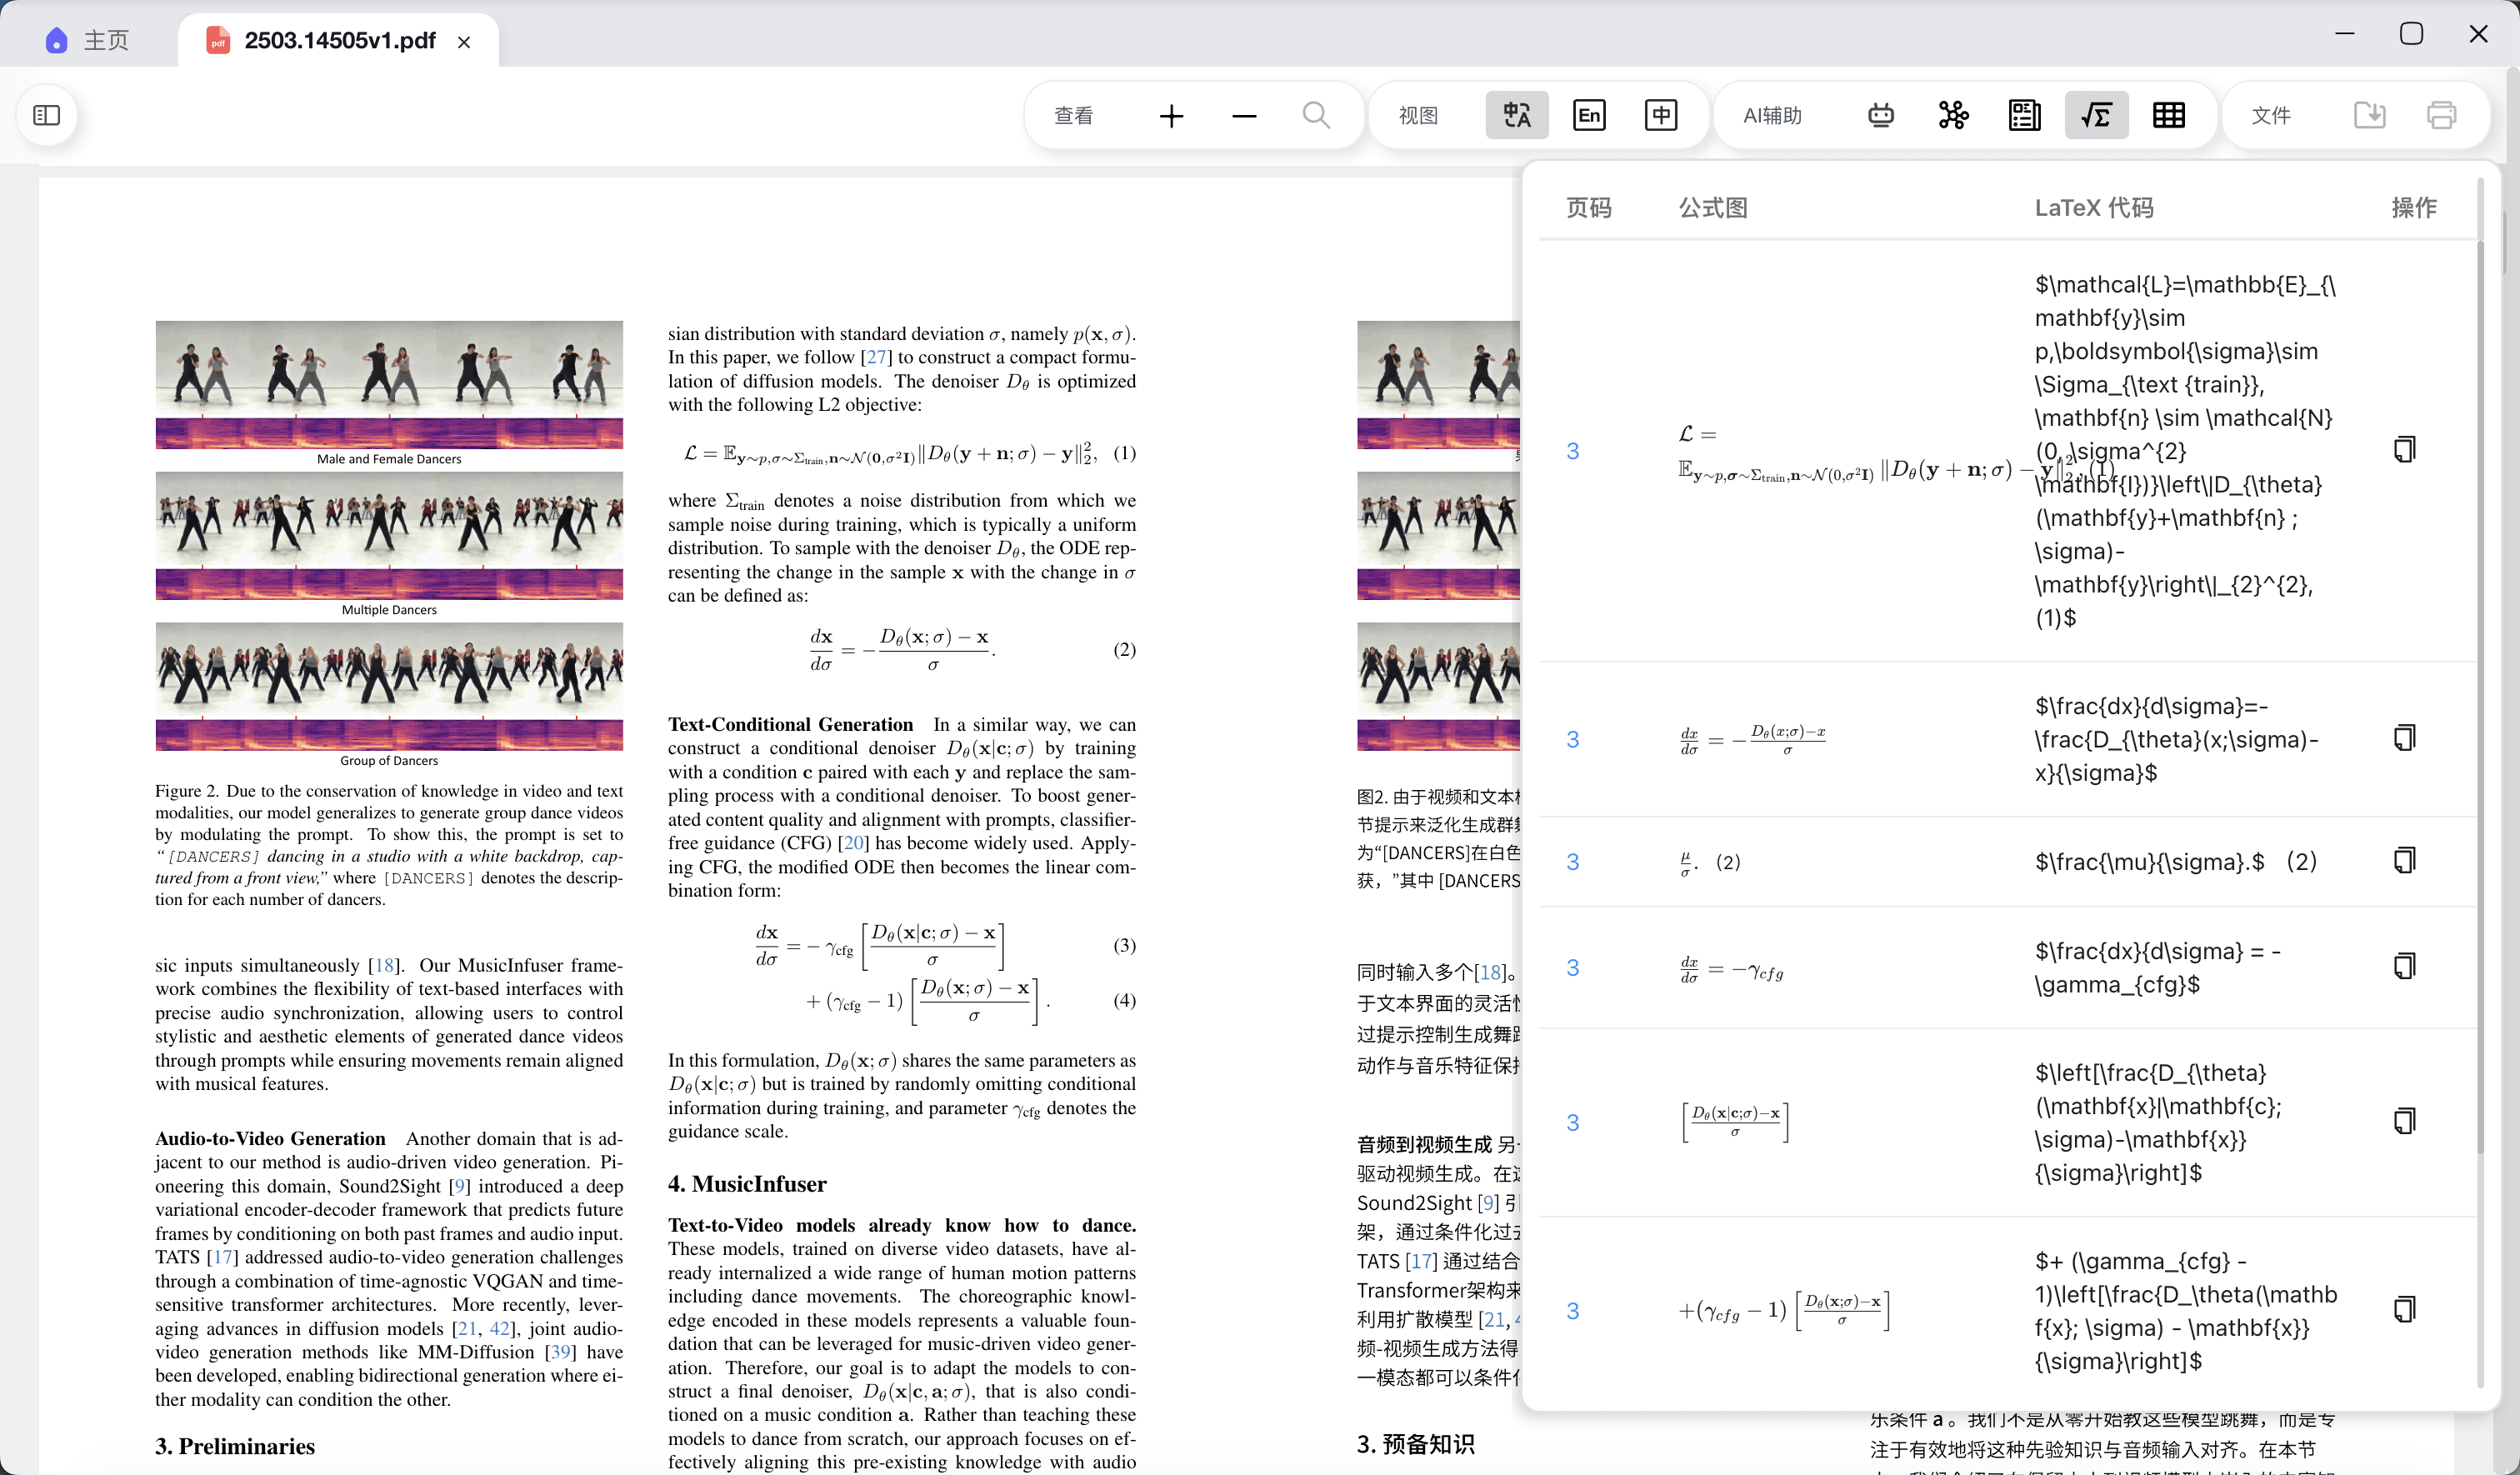The image size is (2520, 1475).
Task: Close the 2503.14505v1.pdf tab
Action: [464, 42]
